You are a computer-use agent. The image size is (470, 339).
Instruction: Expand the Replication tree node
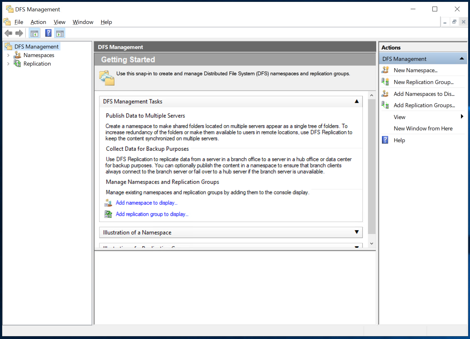8,64
